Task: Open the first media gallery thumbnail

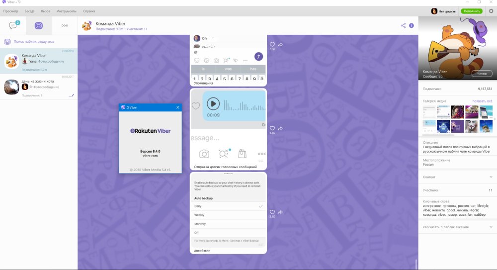Action: point(429,112)
